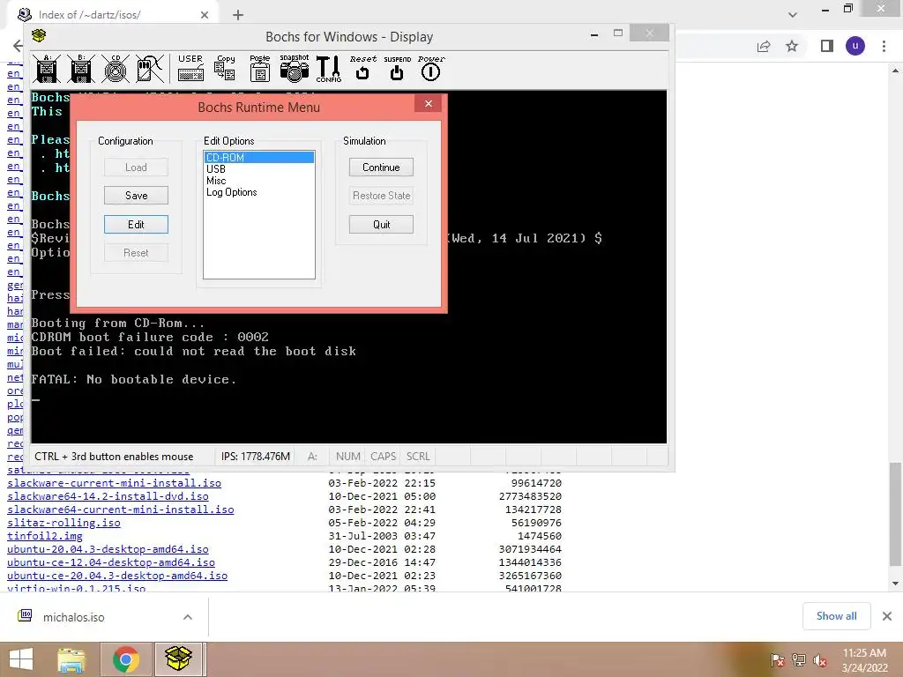This screenshot has width=903, height=677.
Task: Save the Bochs configuration
Action: pyautogui.click(x=136, y=195)
